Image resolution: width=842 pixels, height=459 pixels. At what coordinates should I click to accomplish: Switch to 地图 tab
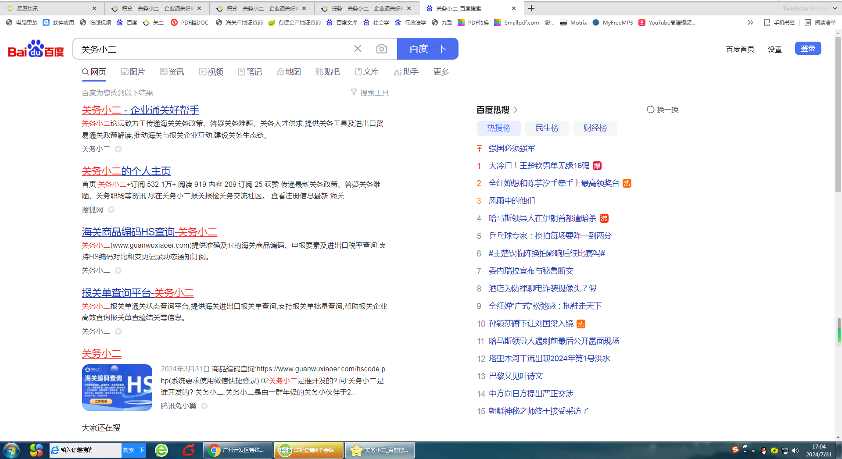coord(289,72)
